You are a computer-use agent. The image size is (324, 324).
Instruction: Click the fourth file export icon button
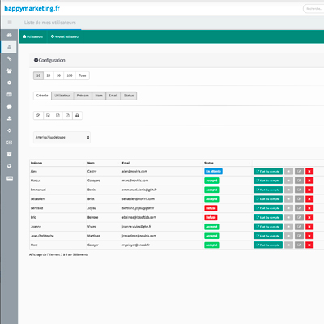point(67,116)
